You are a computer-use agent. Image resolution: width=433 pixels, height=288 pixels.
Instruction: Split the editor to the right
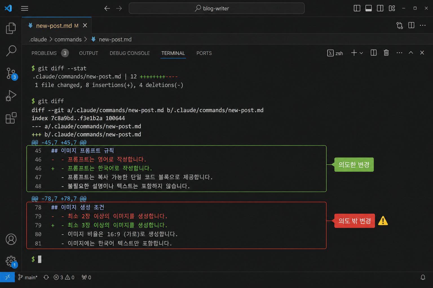pos(411,25)
